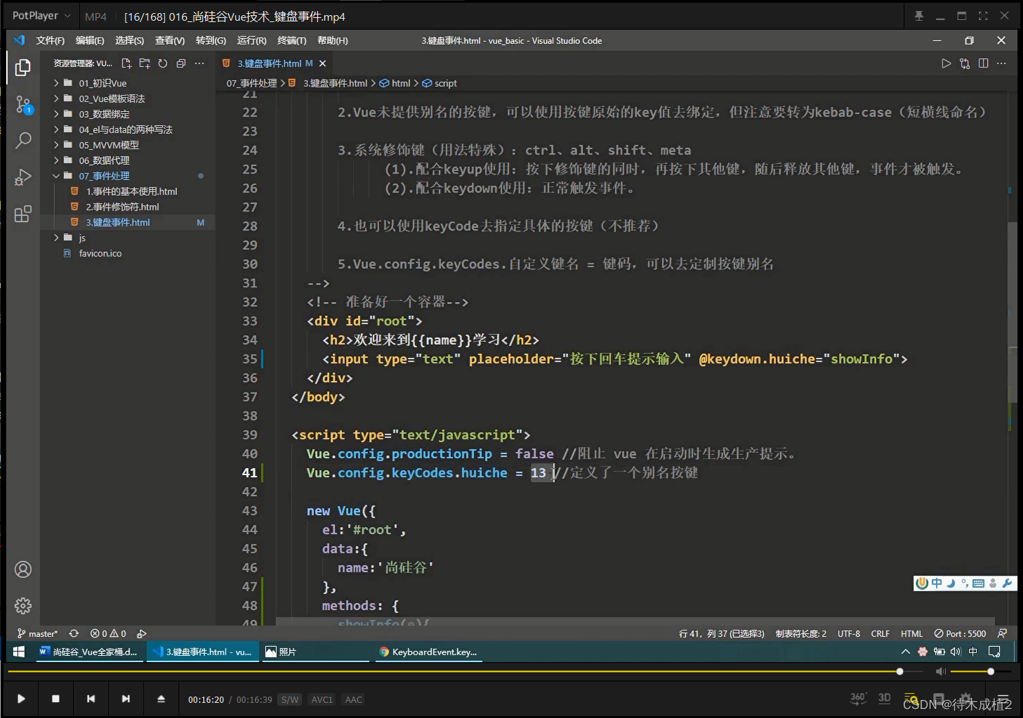Open favicon.ico in explorer

pyautogui.click(x=100, y=253)
